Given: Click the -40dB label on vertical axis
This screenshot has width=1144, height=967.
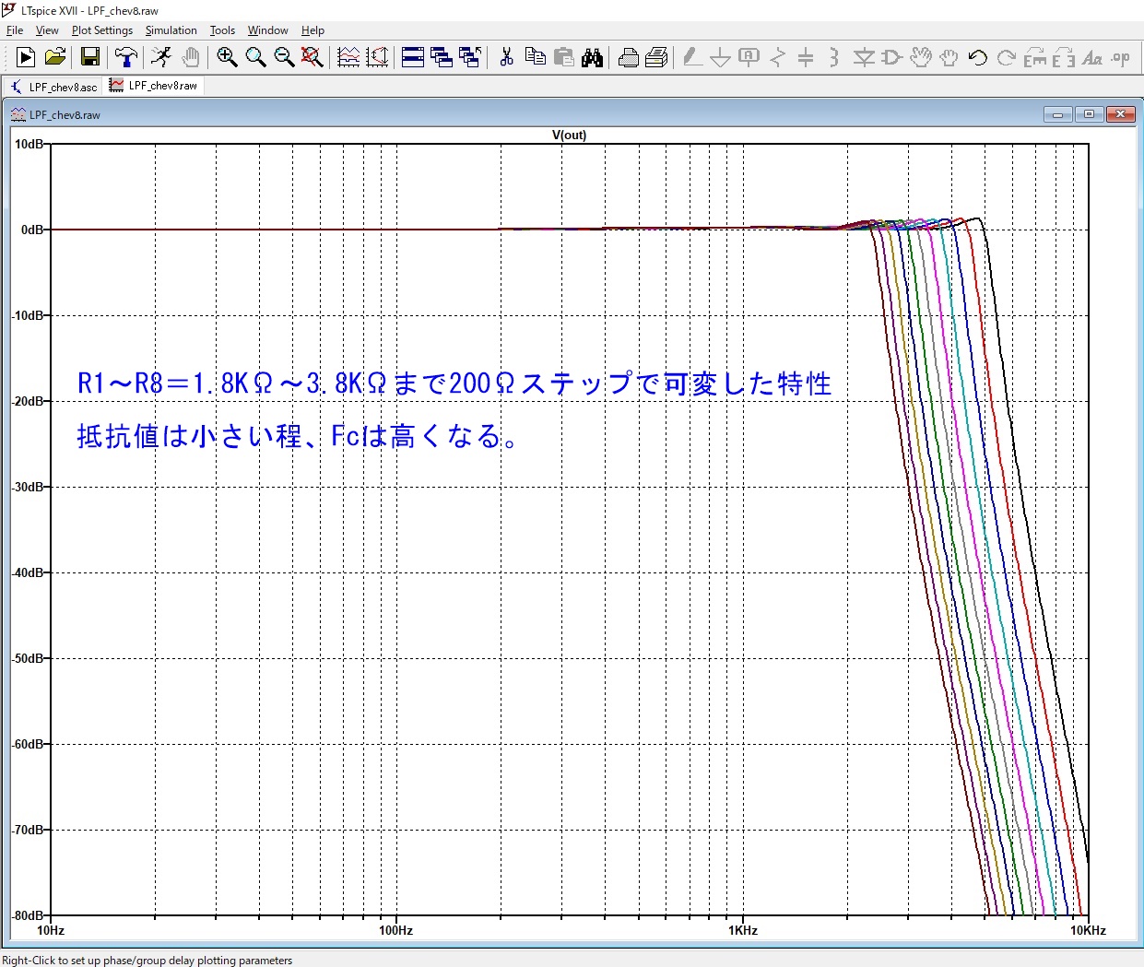Looking at the screenshot, I should coord(28,572).
